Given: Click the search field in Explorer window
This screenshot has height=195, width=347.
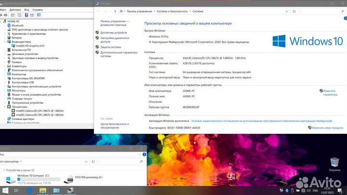Looking at the screenshot, I should (x=120, y=162).
